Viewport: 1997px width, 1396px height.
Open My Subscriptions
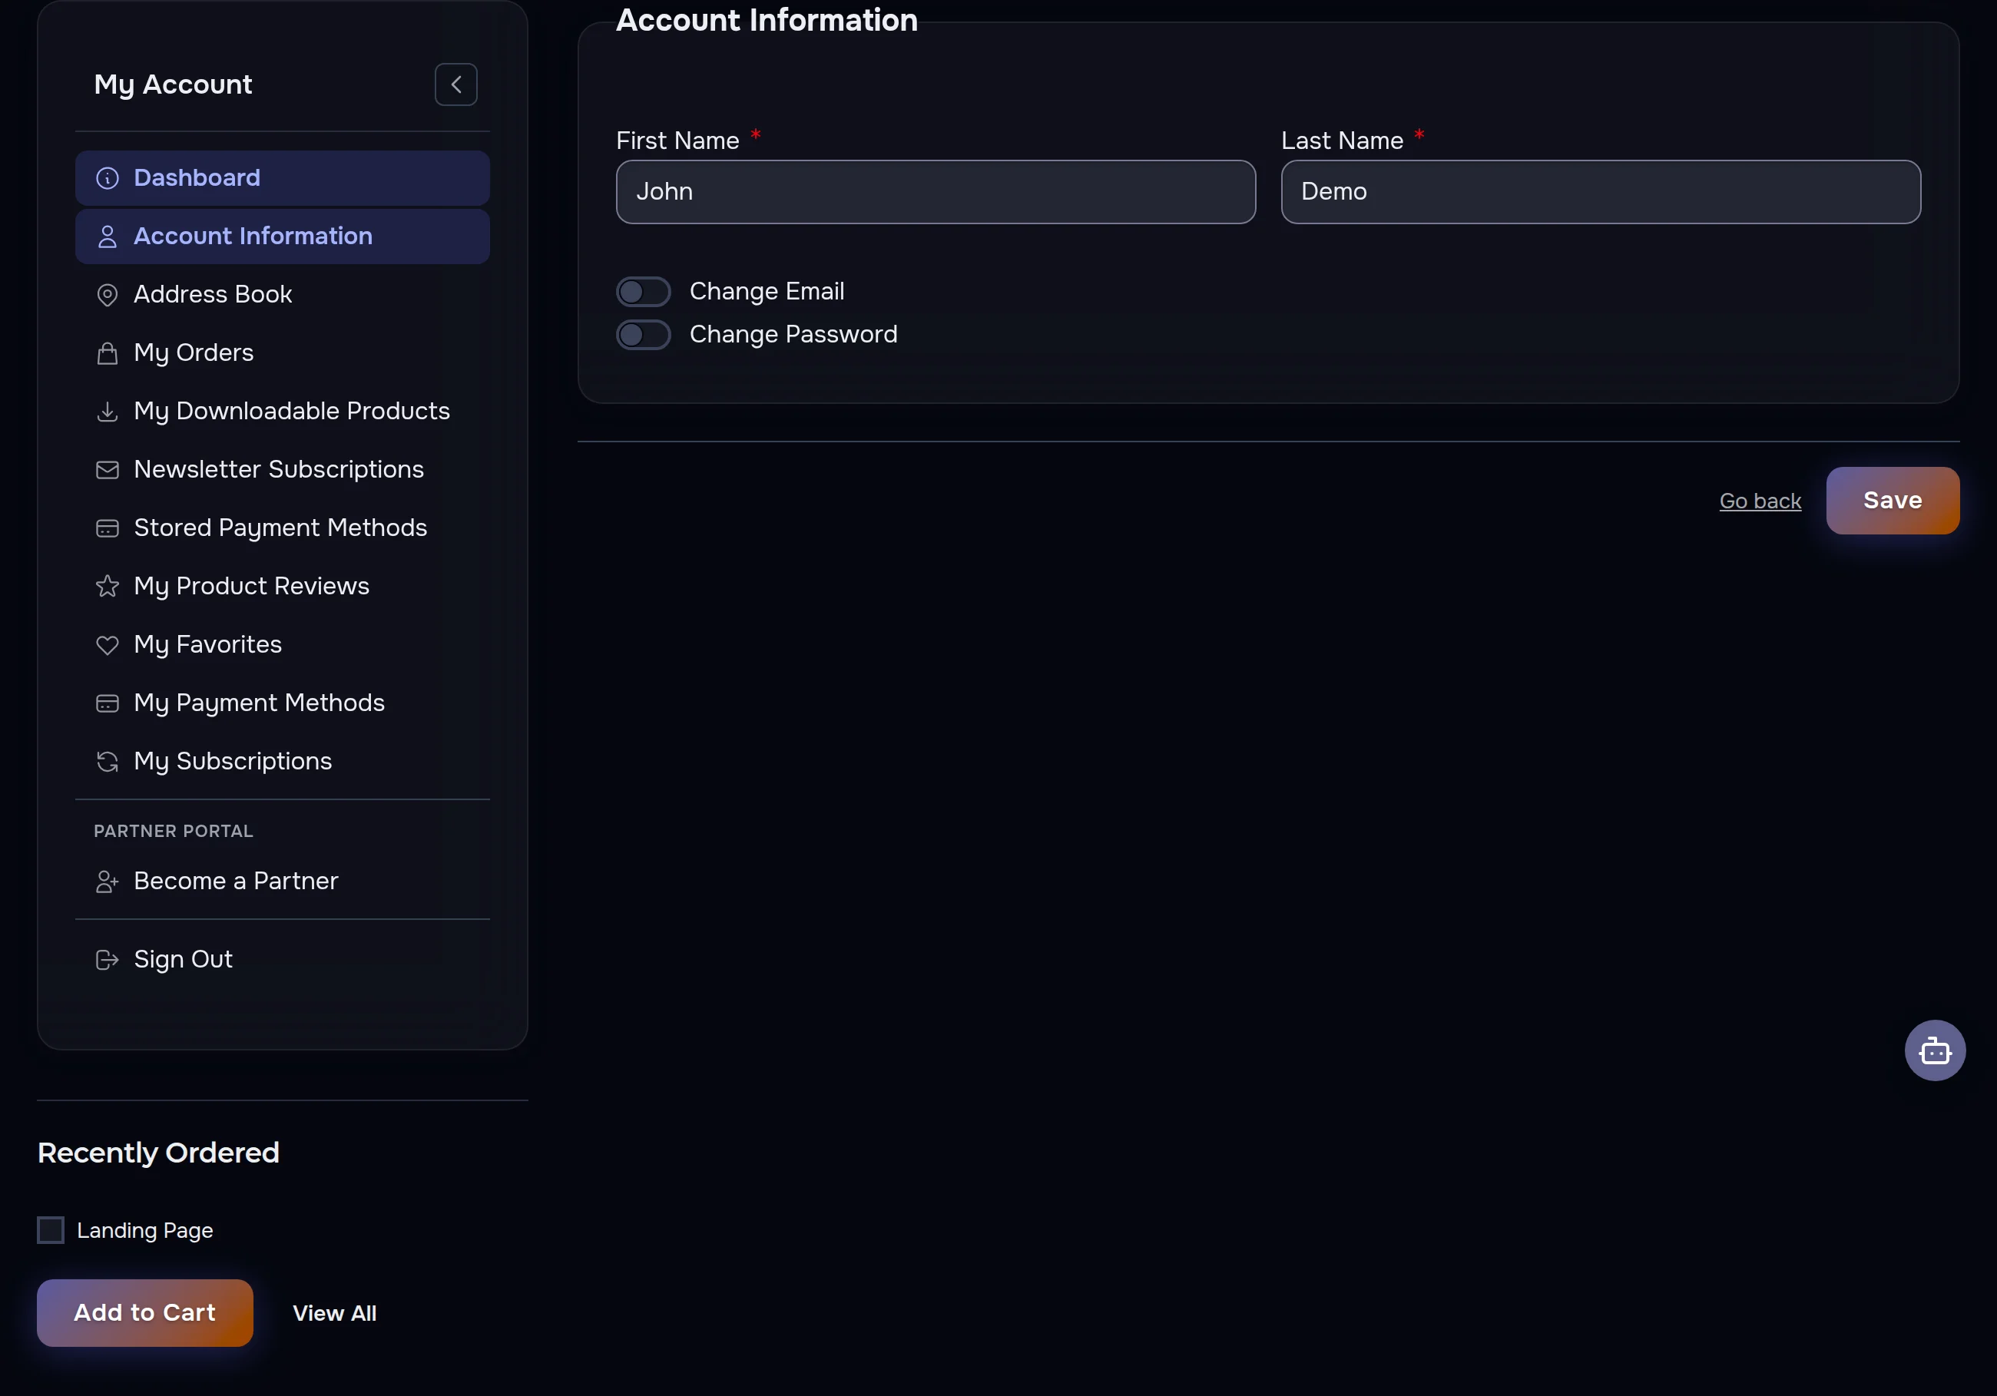tap(282, 761)
